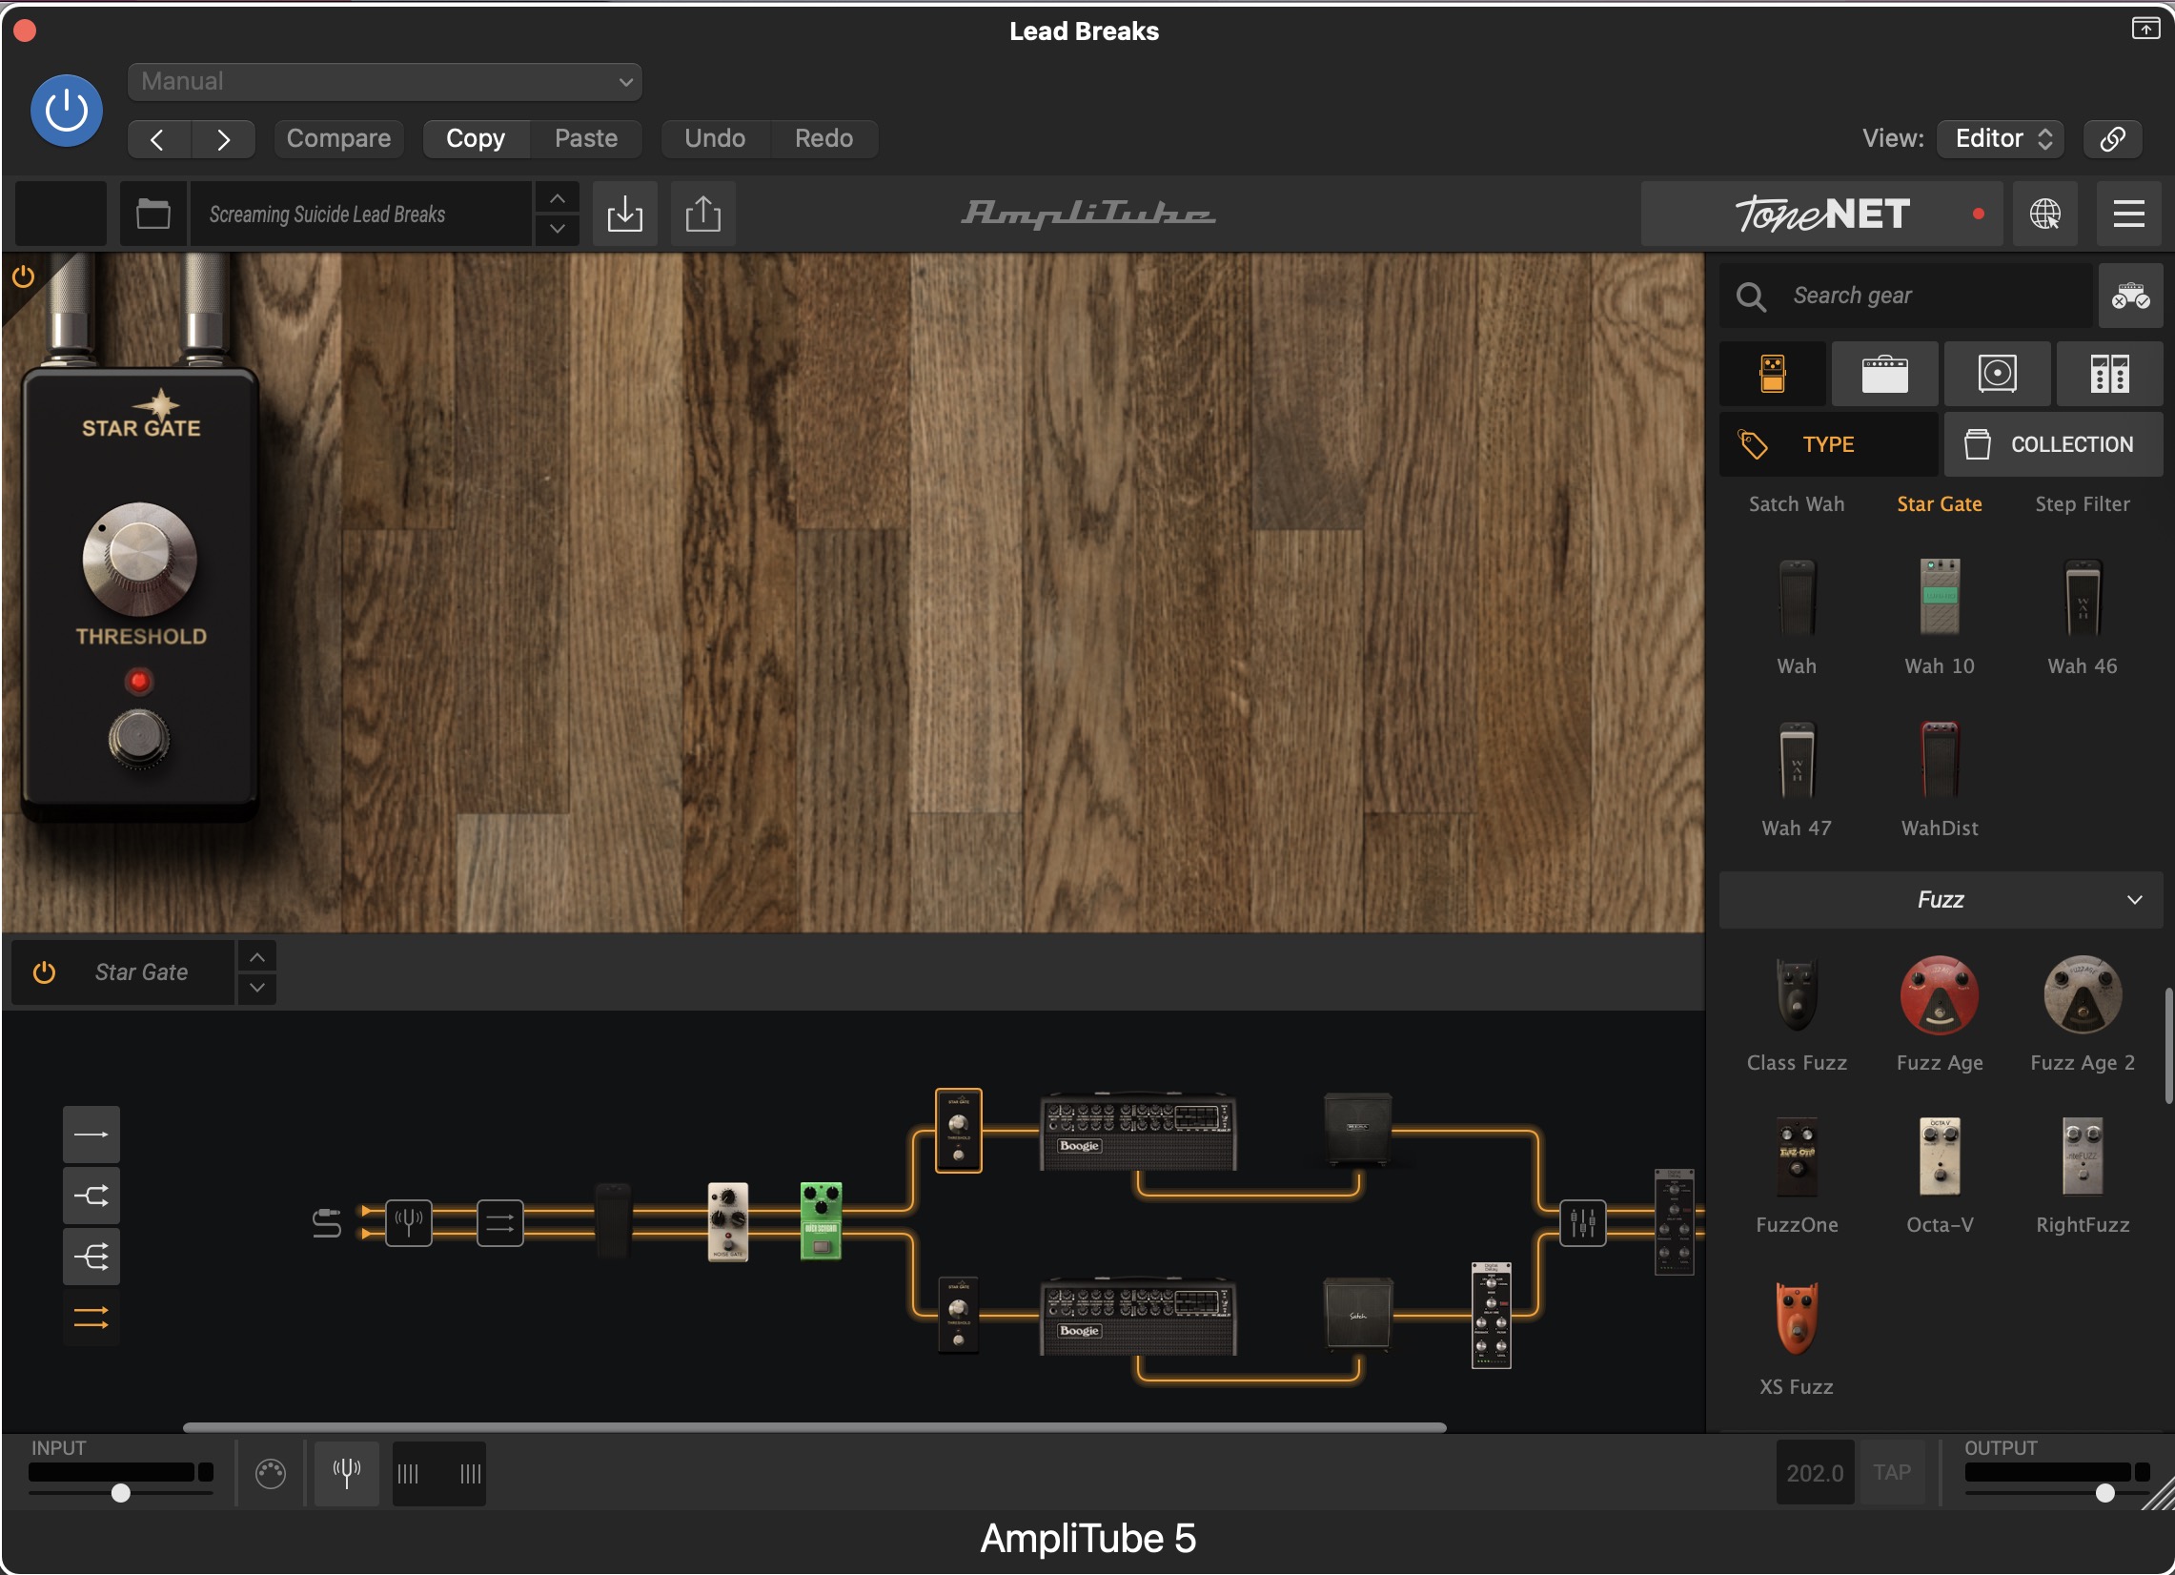Image resolution: width=2175 pixels, height=1575 pixels.
Task: Open the Manual preset dropdown
Action: tap(384, 82)
